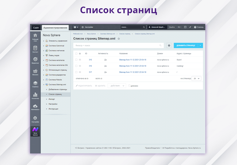
Task: Open Marketplace cloud icon
Action: [x=35, y=107]
